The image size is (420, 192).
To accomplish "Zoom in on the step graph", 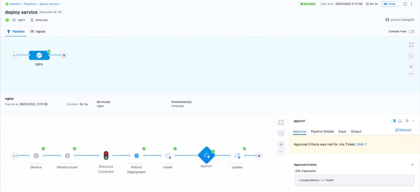I will tap(281, 145).
